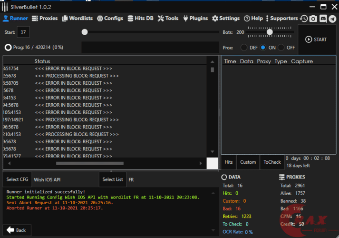
Task: Click the horizontal scroll right arrow of the log
Action: click(x=201, y=163)
